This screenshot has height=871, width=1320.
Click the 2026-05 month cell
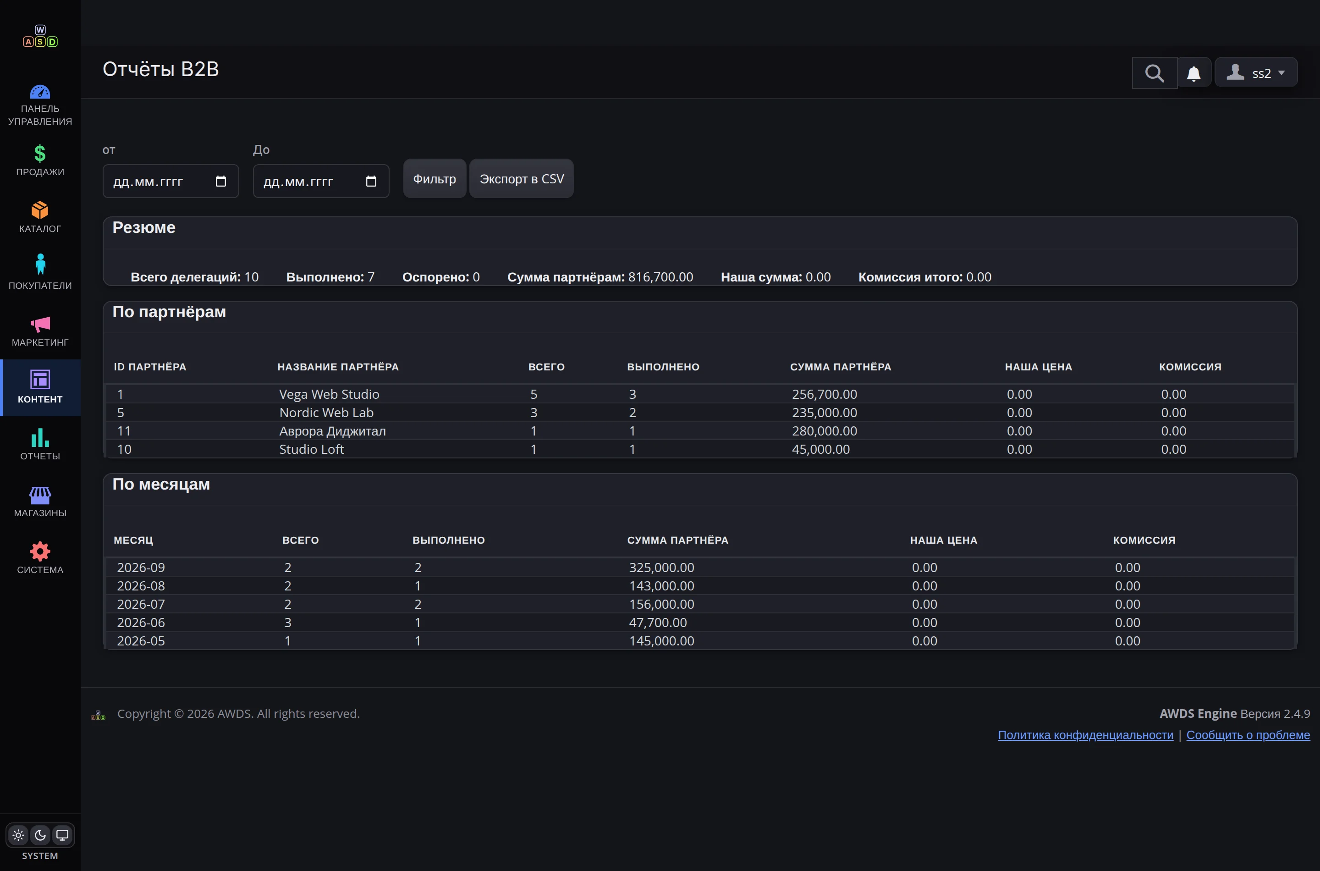coord(141,641)
